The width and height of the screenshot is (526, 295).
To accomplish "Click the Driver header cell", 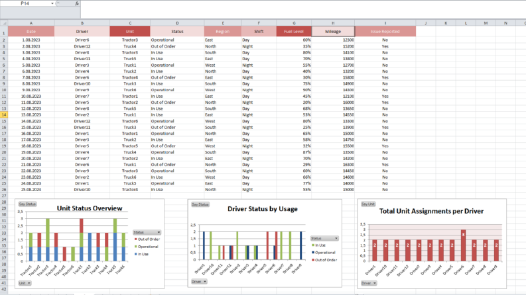I will 82,32.
